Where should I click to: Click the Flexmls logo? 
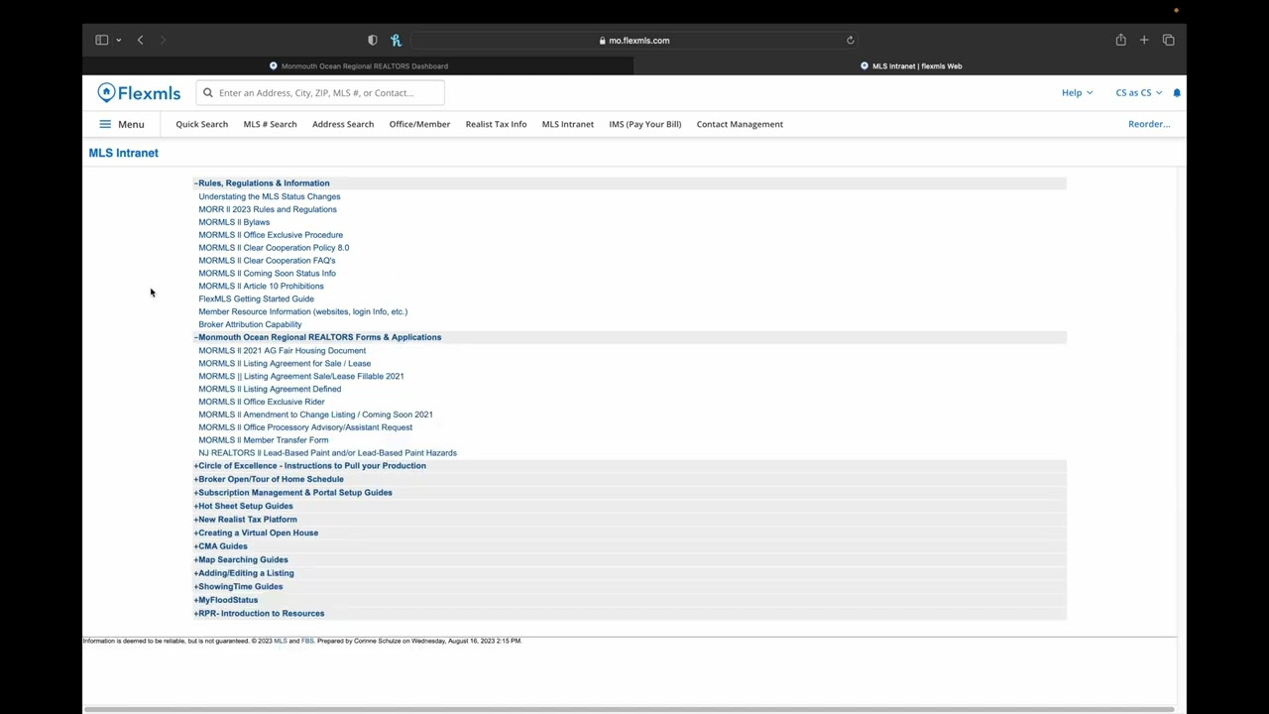(139, 93)
